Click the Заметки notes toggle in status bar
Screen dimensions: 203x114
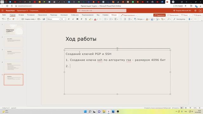click(x=176, y=108)
